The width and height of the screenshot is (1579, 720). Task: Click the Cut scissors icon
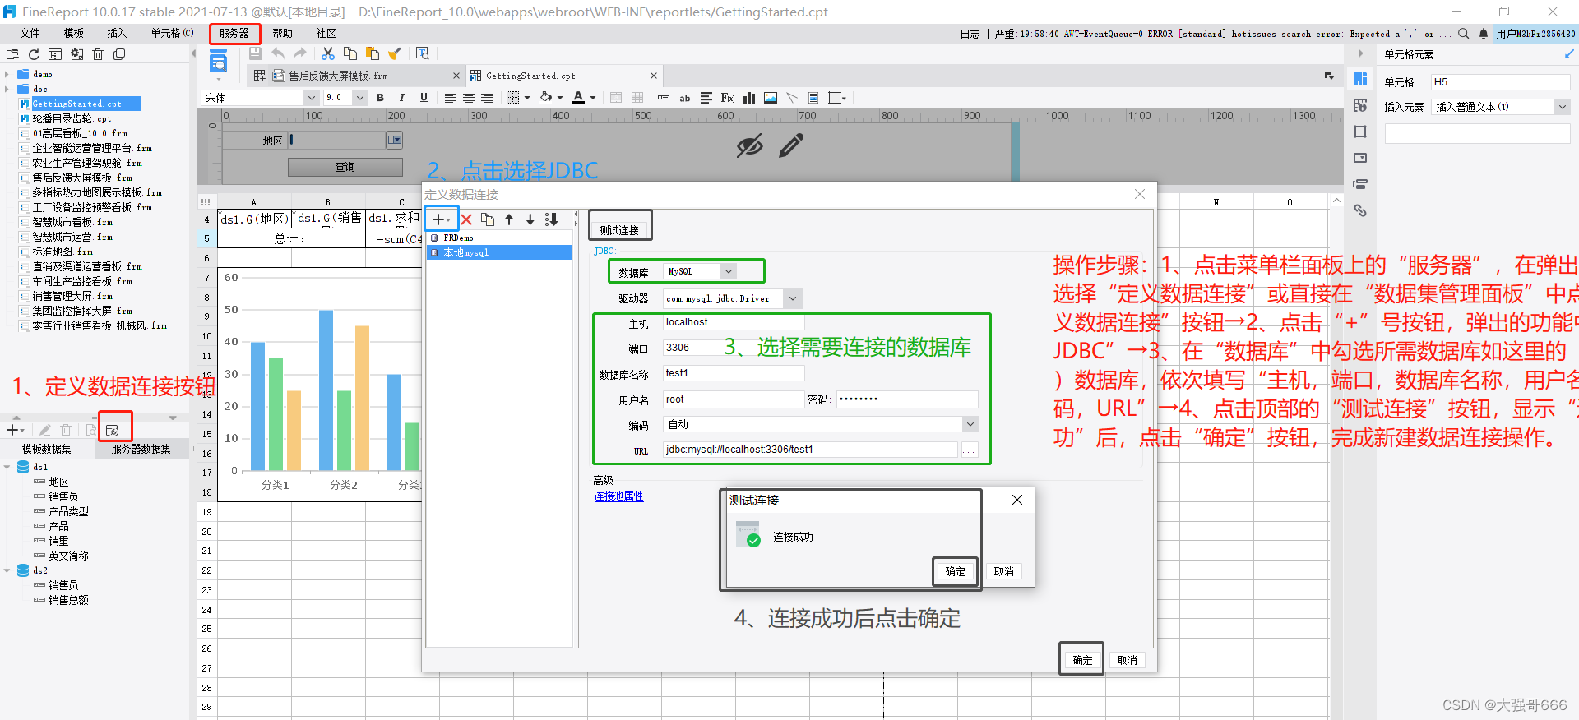click(x=328, y=53)
